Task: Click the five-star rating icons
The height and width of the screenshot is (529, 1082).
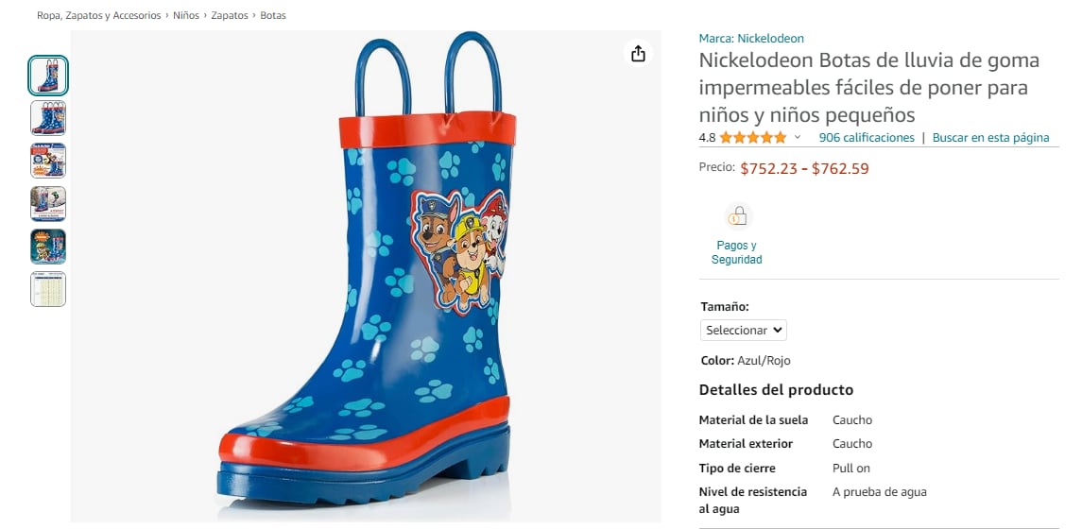Action: coord(752,138)
